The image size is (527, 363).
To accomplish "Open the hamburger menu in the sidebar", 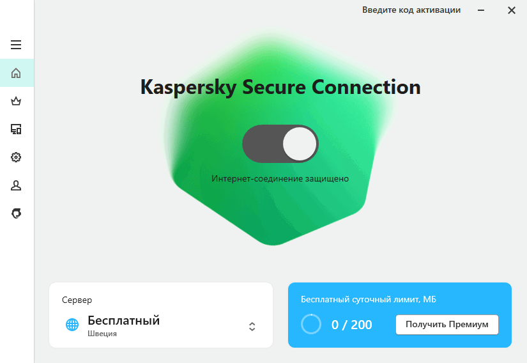I will [16, 45].
